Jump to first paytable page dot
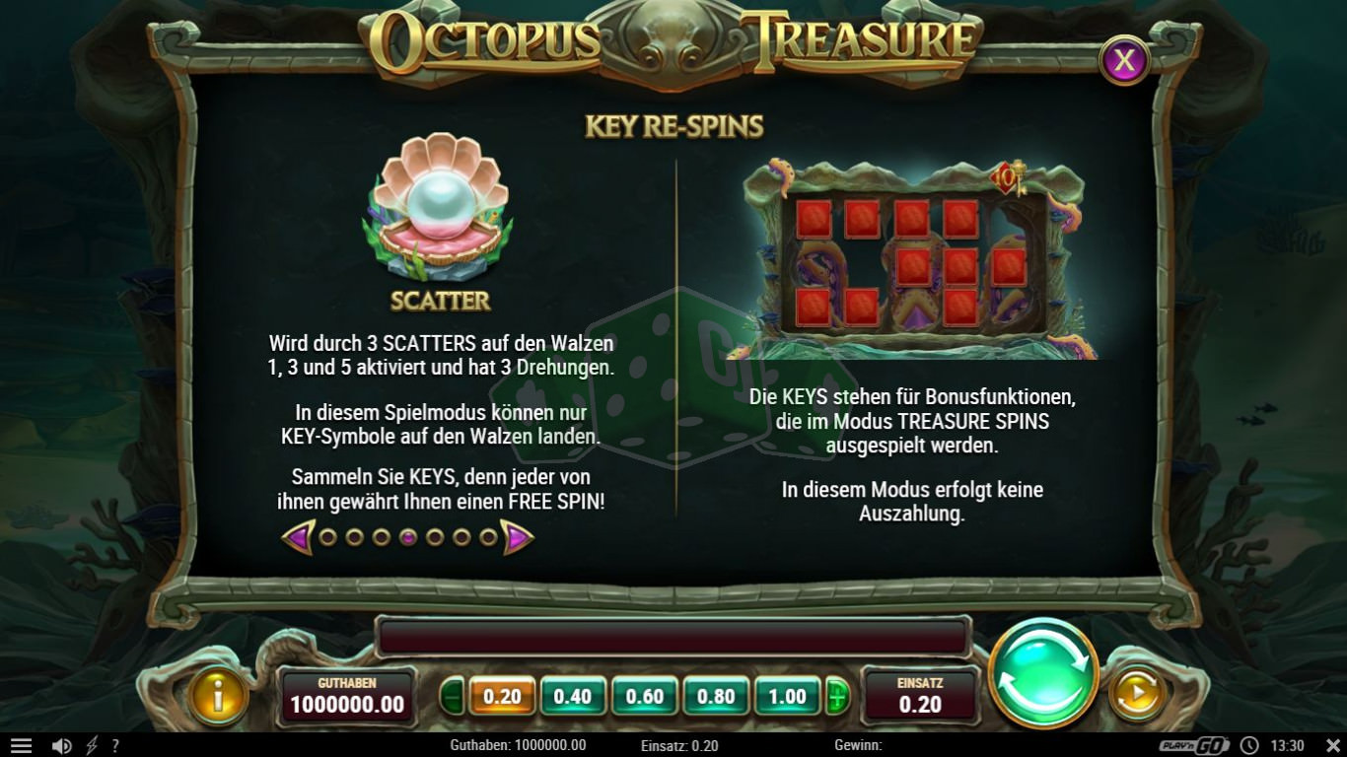 pos(328,537)
